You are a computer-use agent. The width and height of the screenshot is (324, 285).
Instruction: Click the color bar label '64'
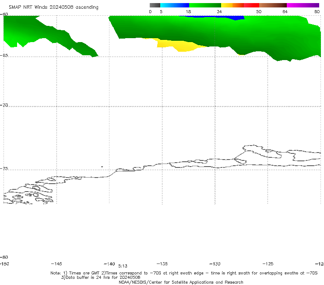click(285, 12)
